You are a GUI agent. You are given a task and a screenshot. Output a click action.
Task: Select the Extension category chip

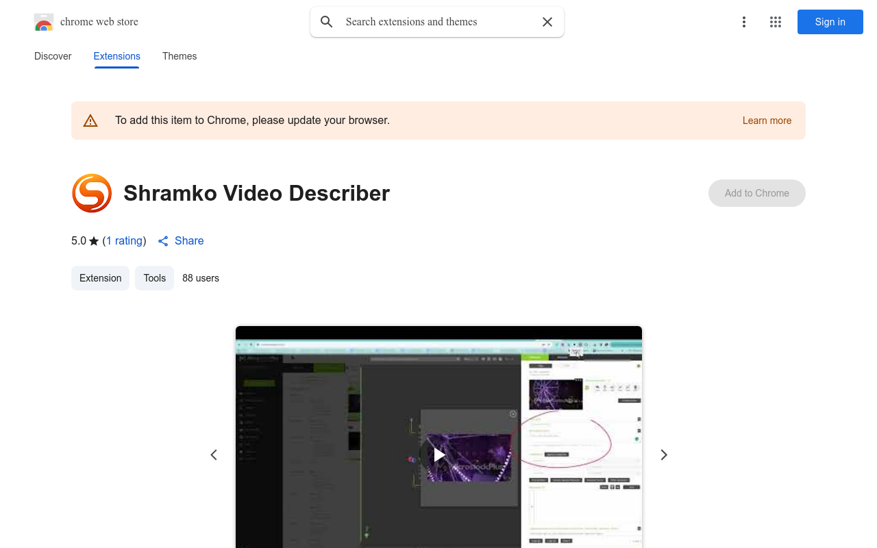coord(100,278)
